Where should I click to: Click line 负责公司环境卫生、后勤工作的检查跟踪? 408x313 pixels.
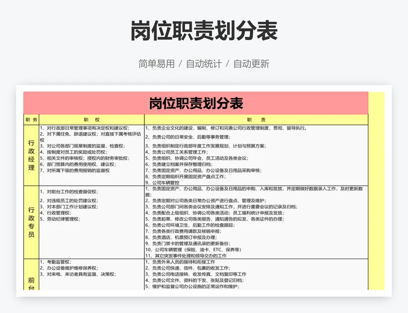(x=190, y=225)
